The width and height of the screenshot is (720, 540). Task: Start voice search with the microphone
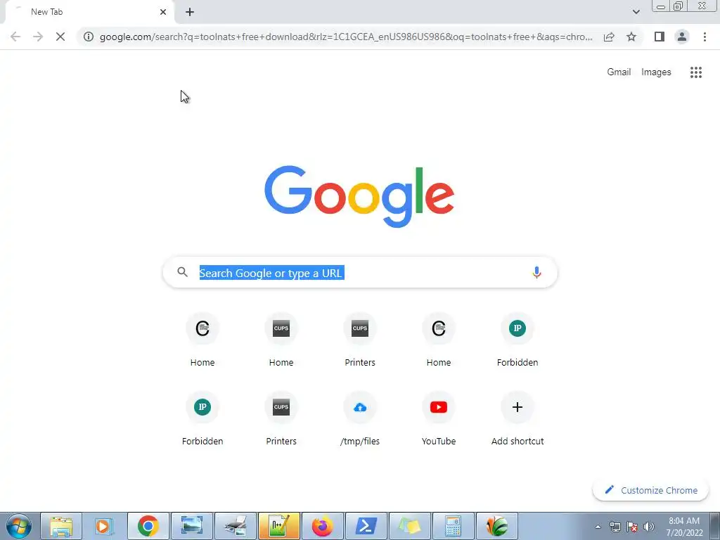[536, 272]
